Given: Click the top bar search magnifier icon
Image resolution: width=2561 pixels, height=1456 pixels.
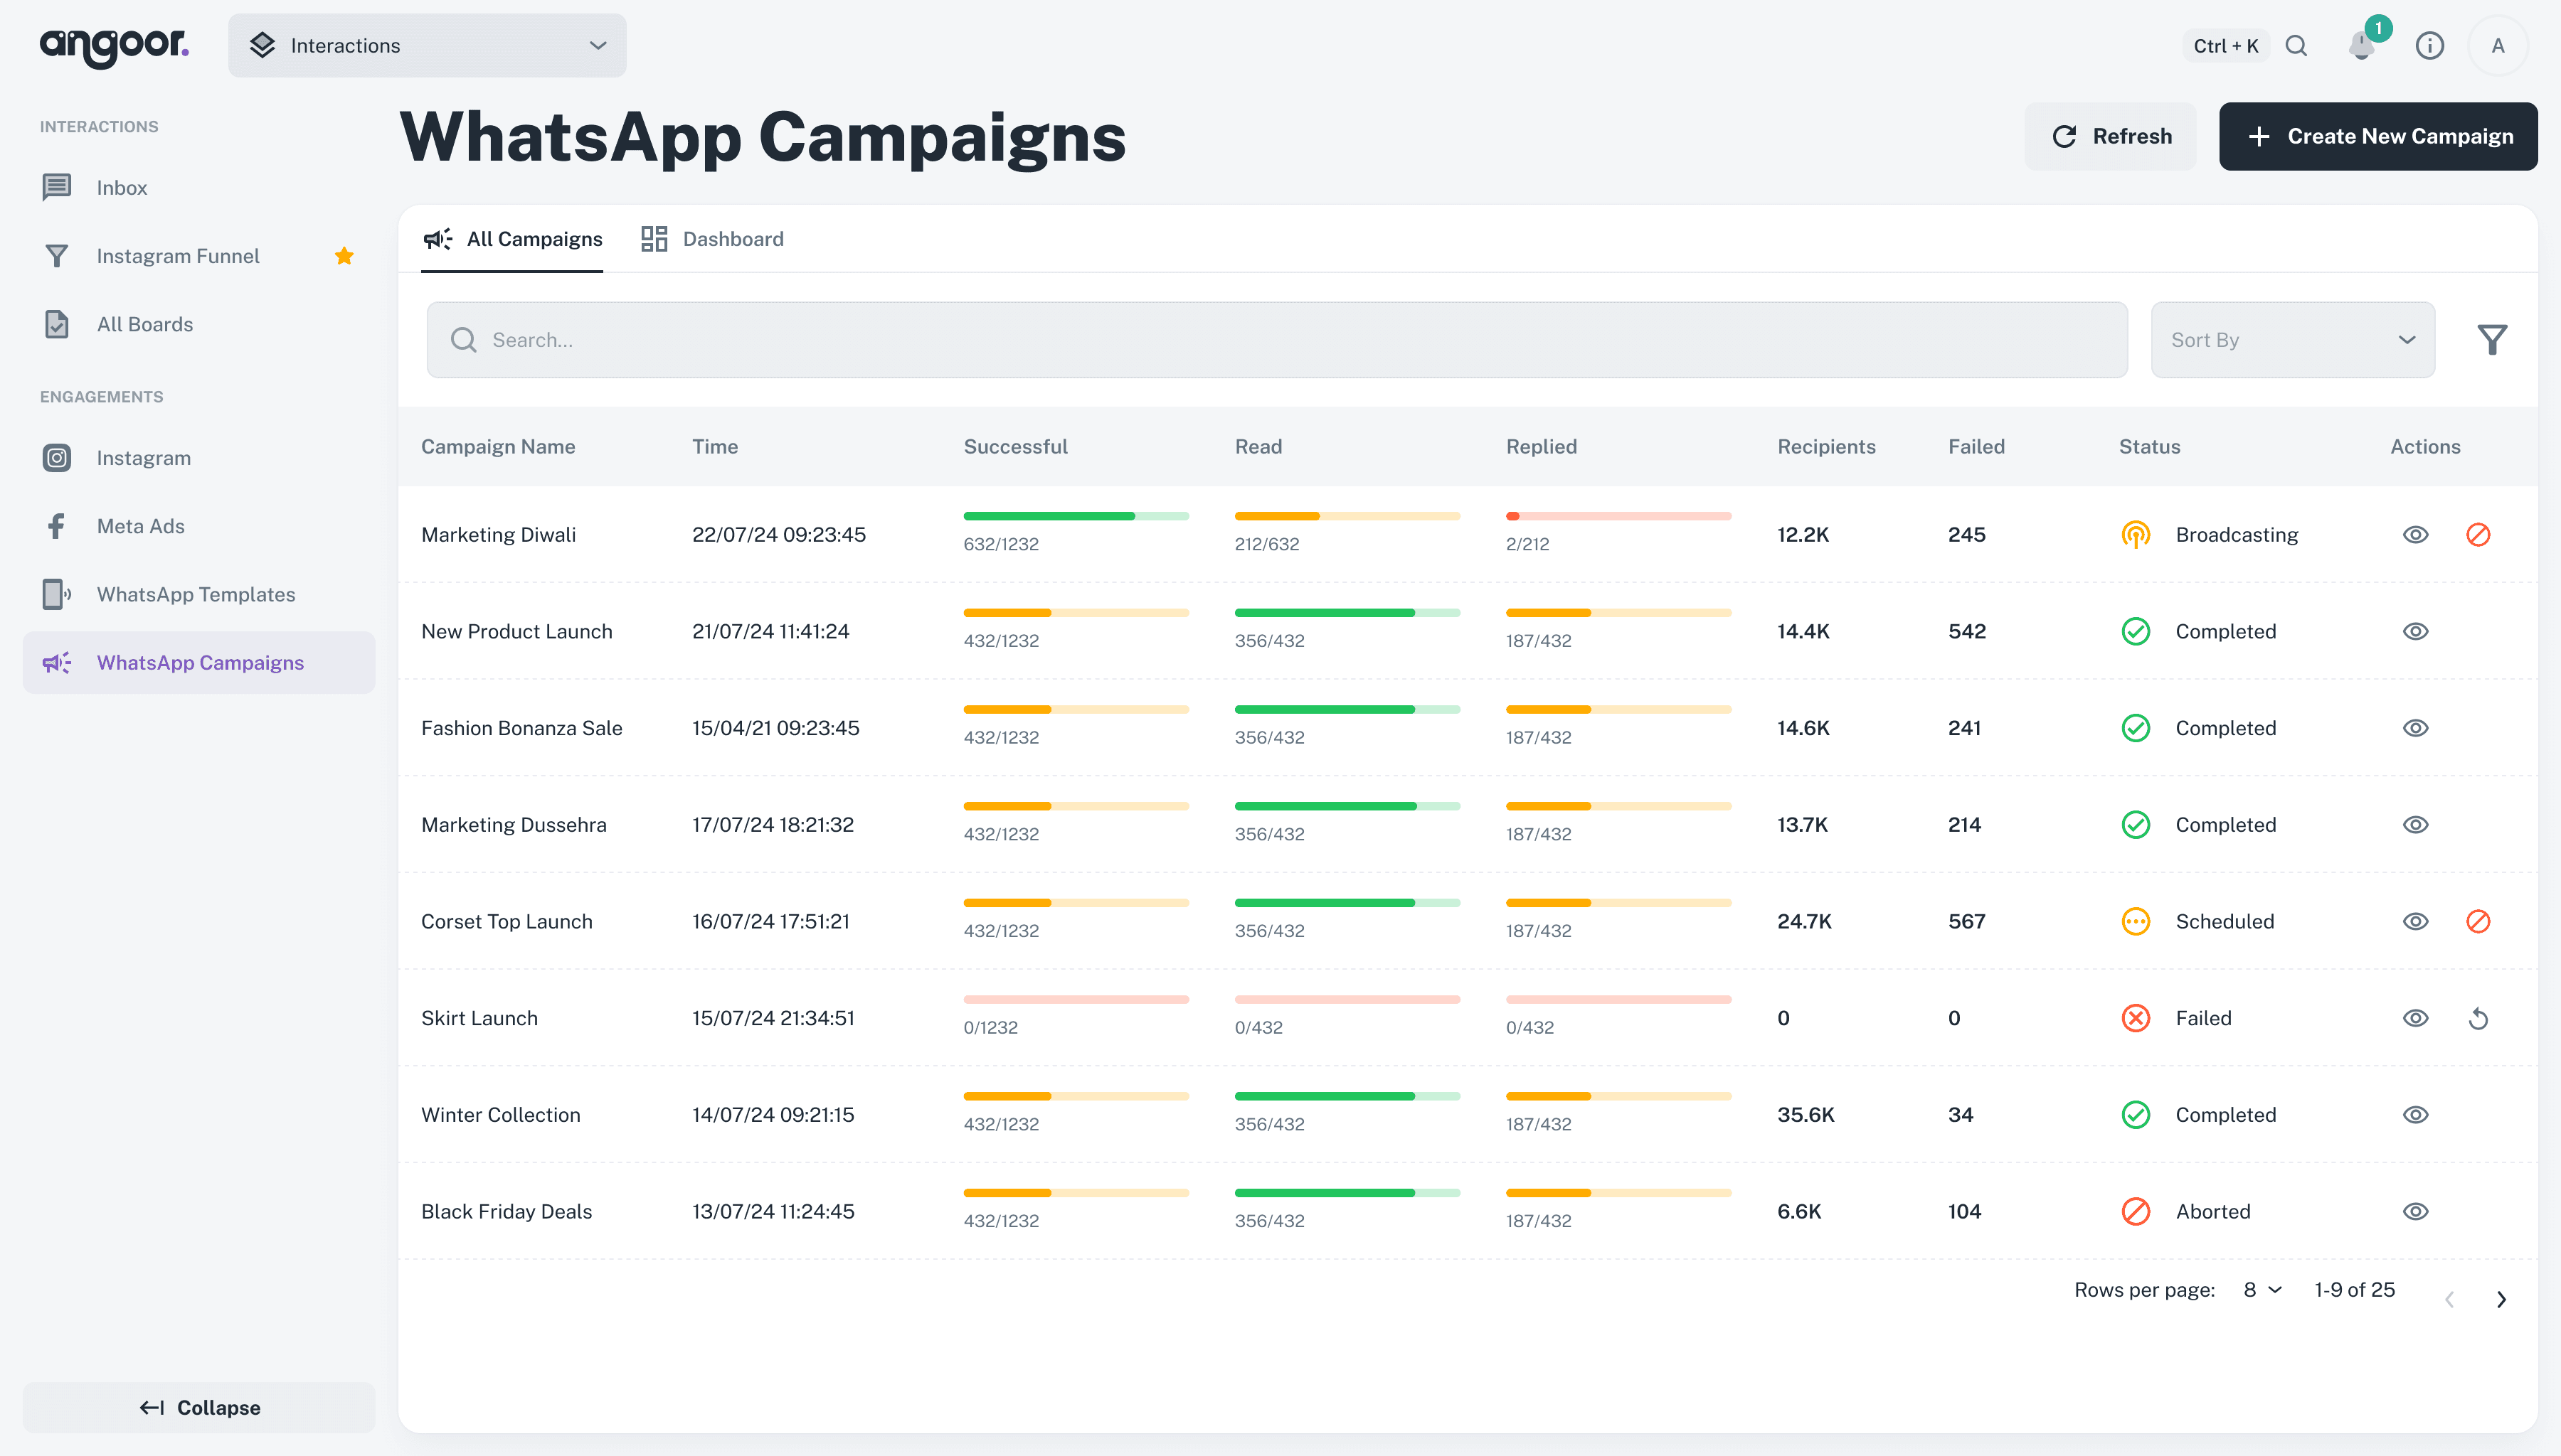Looking at the screenshot, I should click(2297, 46).
